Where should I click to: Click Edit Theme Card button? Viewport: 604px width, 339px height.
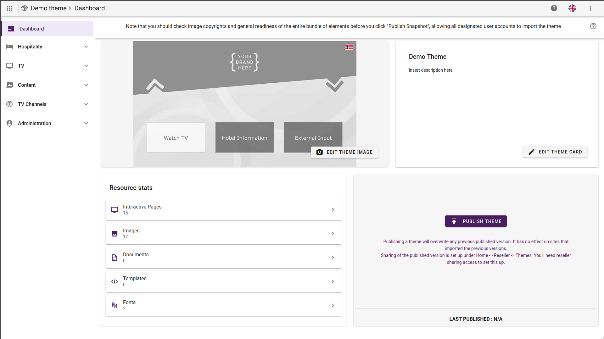pos(555,152)
